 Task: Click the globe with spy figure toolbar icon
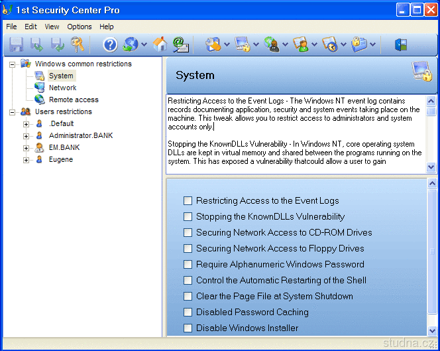pos(272,44)
